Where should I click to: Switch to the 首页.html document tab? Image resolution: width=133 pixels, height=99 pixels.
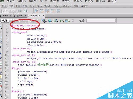[18, 16]
